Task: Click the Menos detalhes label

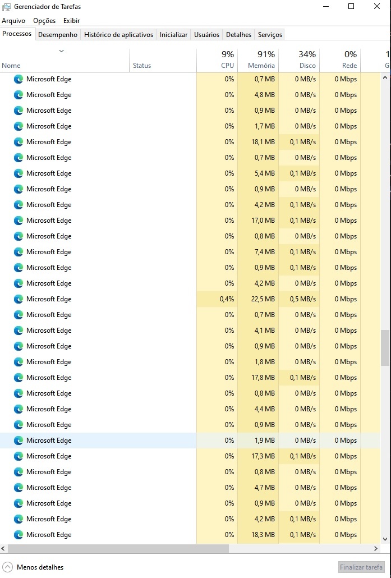Action: [40, 567]
